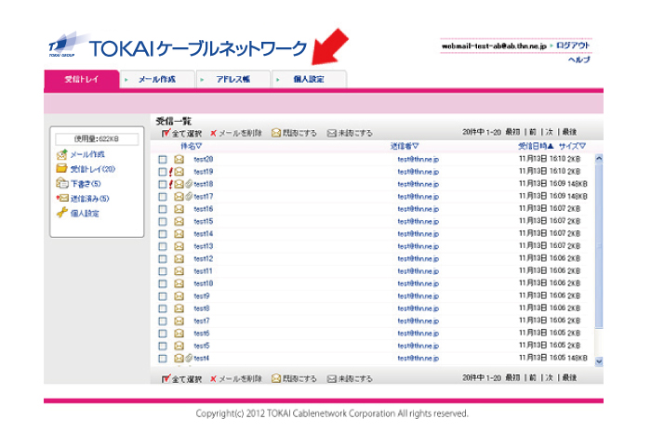The width and height of the screenshot is (651, 432).
Task: Click the priority exclamation mark of test19
Action: [x=170, y=172]
